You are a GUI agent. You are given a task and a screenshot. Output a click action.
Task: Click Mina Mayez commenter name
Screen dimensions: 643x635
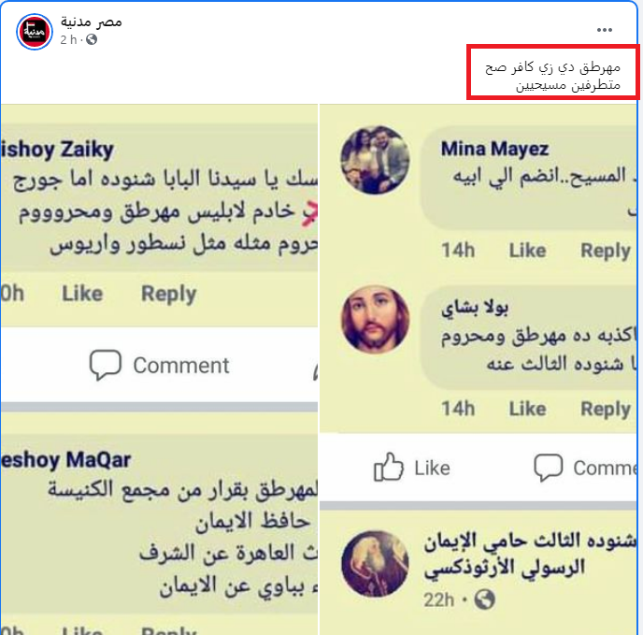(494, 149)
